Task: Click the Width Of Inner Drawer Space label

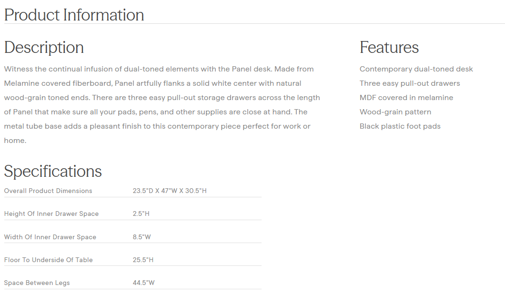Action: point(50,237)
